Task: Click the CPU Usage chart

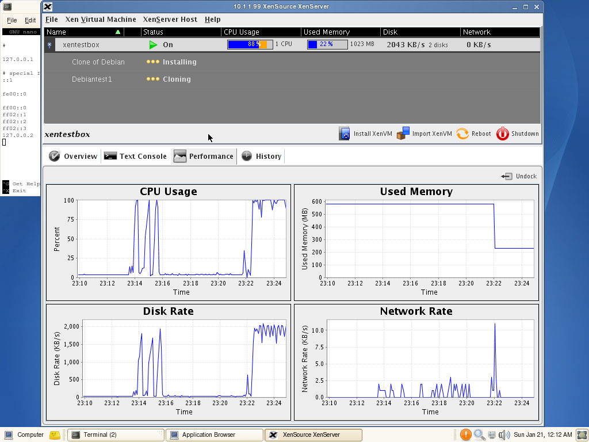Action: coord(169,242)
